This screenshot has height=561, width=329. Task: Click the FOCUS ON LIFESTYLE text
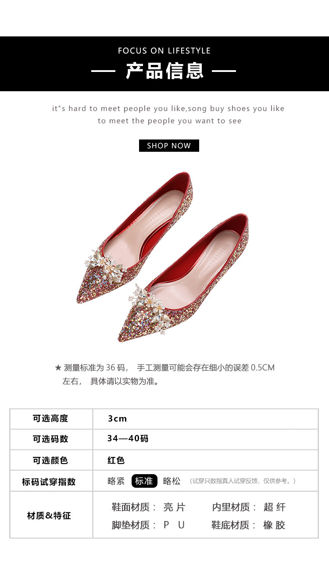pyautogui.click(x=164, y=50)
